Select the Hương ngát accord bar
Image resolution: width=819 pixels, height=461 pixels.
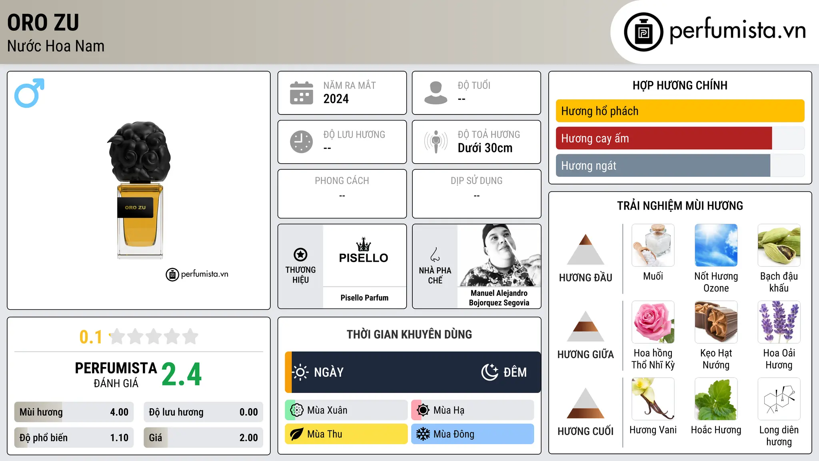pyautogui.click(x=680, y=165)
